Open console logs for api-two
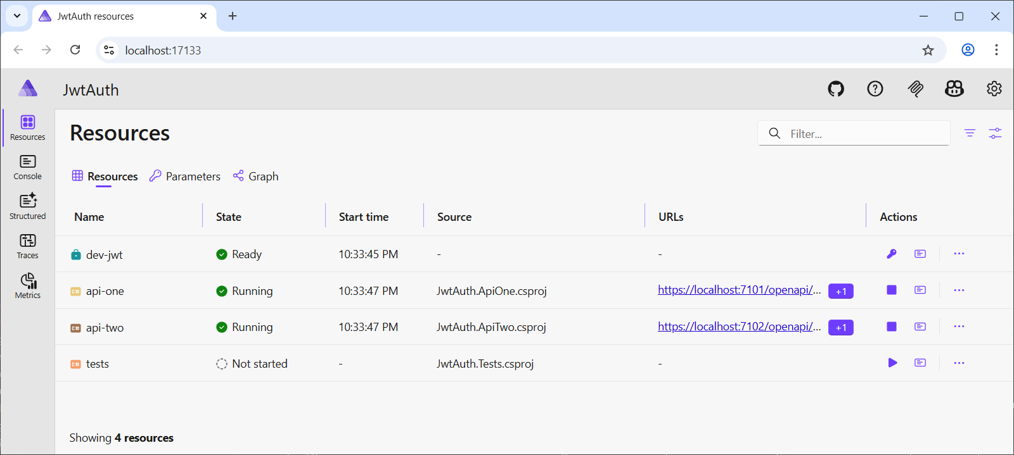Screen dimensions: 1014x455 (920, 327)
